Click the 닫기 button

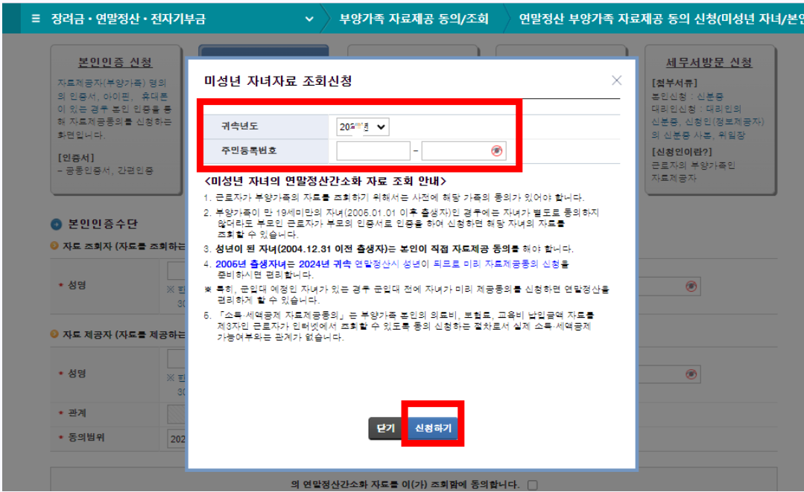(385, 428)
